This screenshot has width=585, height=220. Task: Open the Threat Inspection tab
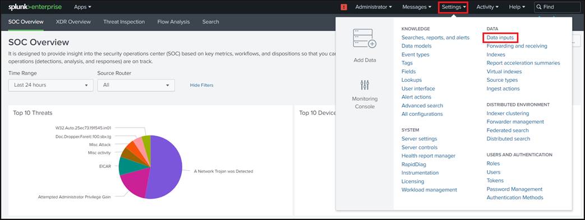point(124,22)
